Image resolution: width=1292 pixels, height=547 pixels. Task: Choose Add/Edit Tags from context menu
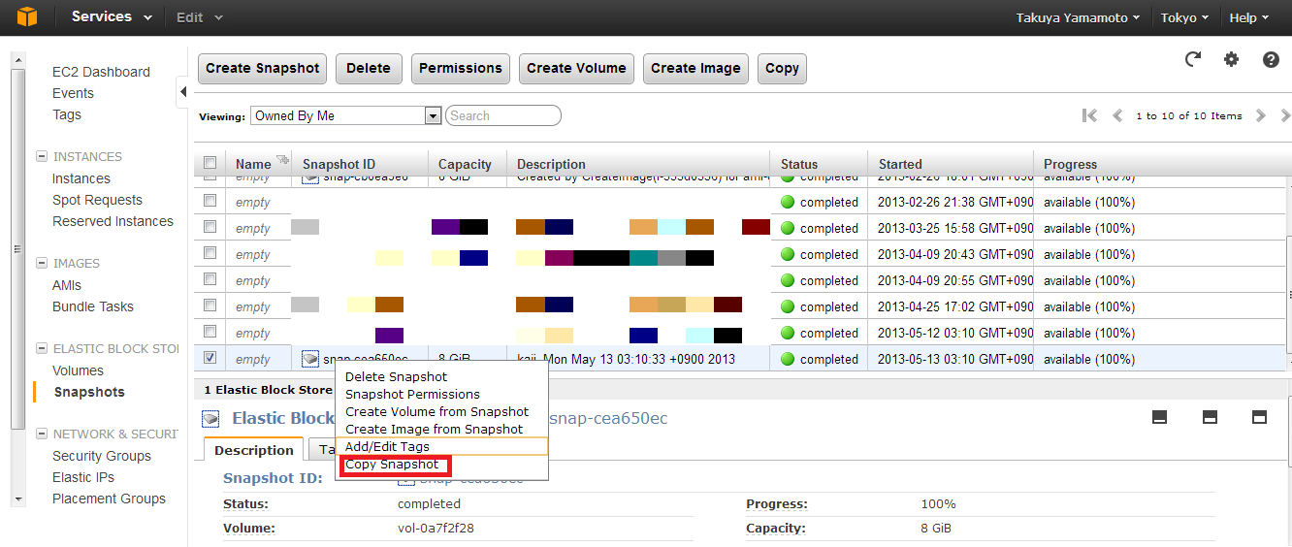(x=387, y=446)
